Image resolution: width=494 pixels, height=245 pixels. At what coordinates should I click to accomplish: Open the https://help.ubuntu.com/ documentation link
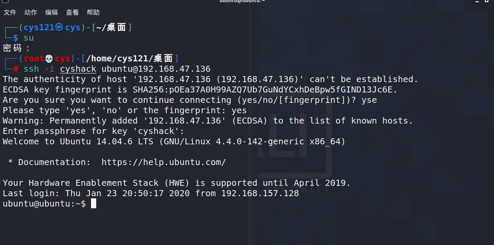click(163, 162)
